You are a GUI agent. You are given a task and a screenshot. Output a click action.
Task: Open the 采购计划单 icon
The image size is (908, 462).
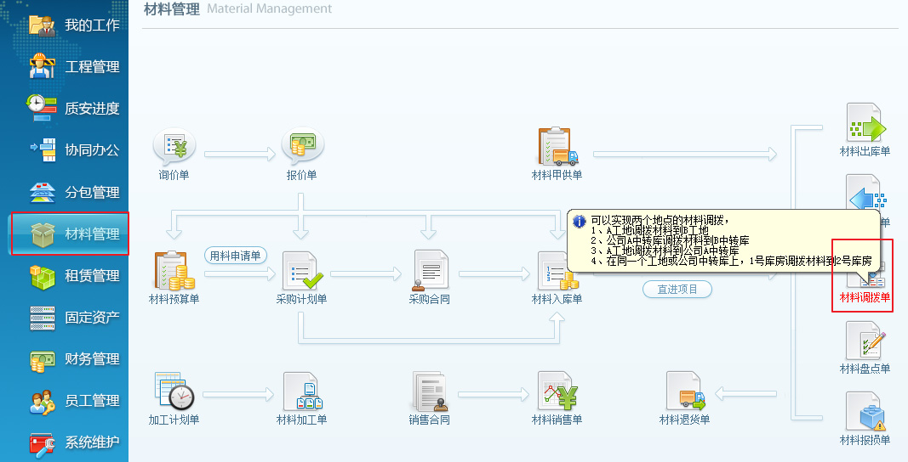(x=302, y=271)
